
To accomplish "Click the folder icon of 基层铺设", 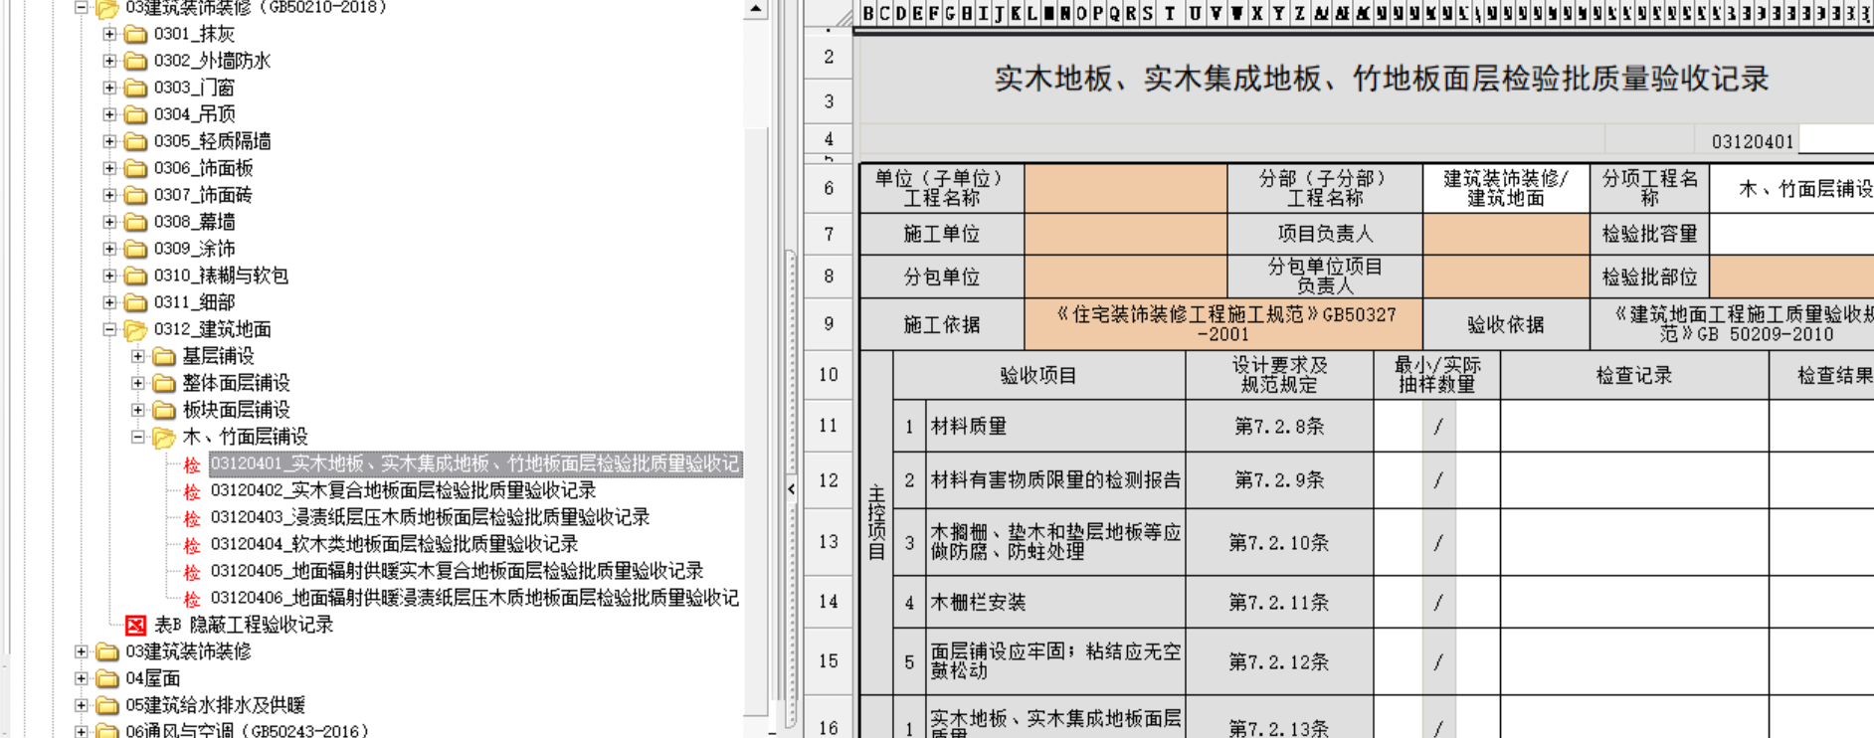I will (x=163, y=356).
